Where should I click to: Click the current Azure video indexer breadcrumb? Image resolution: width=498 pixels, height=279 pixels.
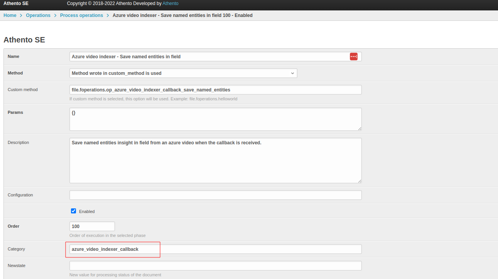[x=182, y=15]
